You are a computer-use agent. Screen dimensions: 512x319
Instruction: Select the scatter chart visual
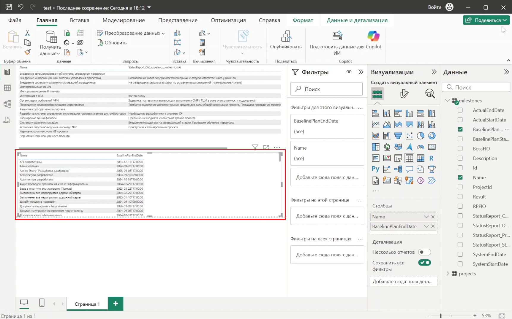click(x=409, y=136)
